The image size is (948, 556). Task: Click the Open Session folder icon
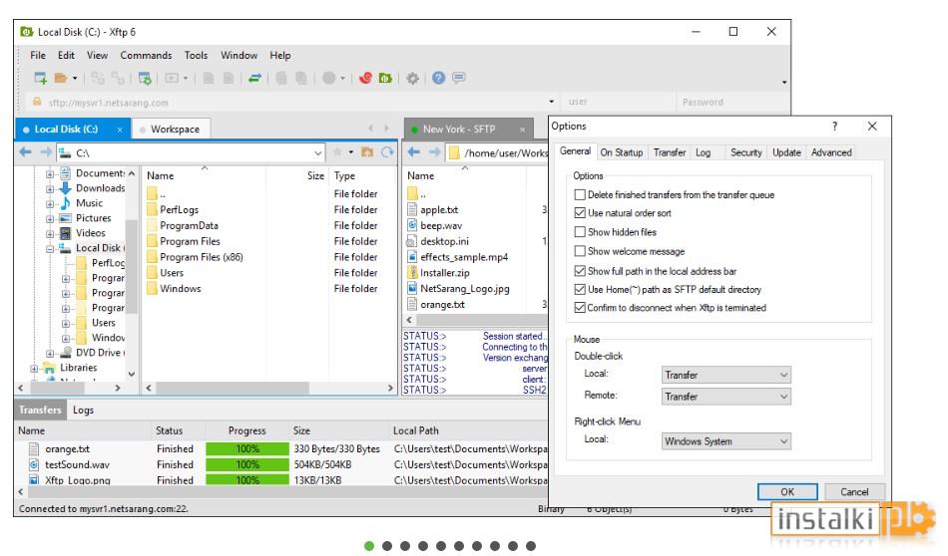[x=61, y=78]
